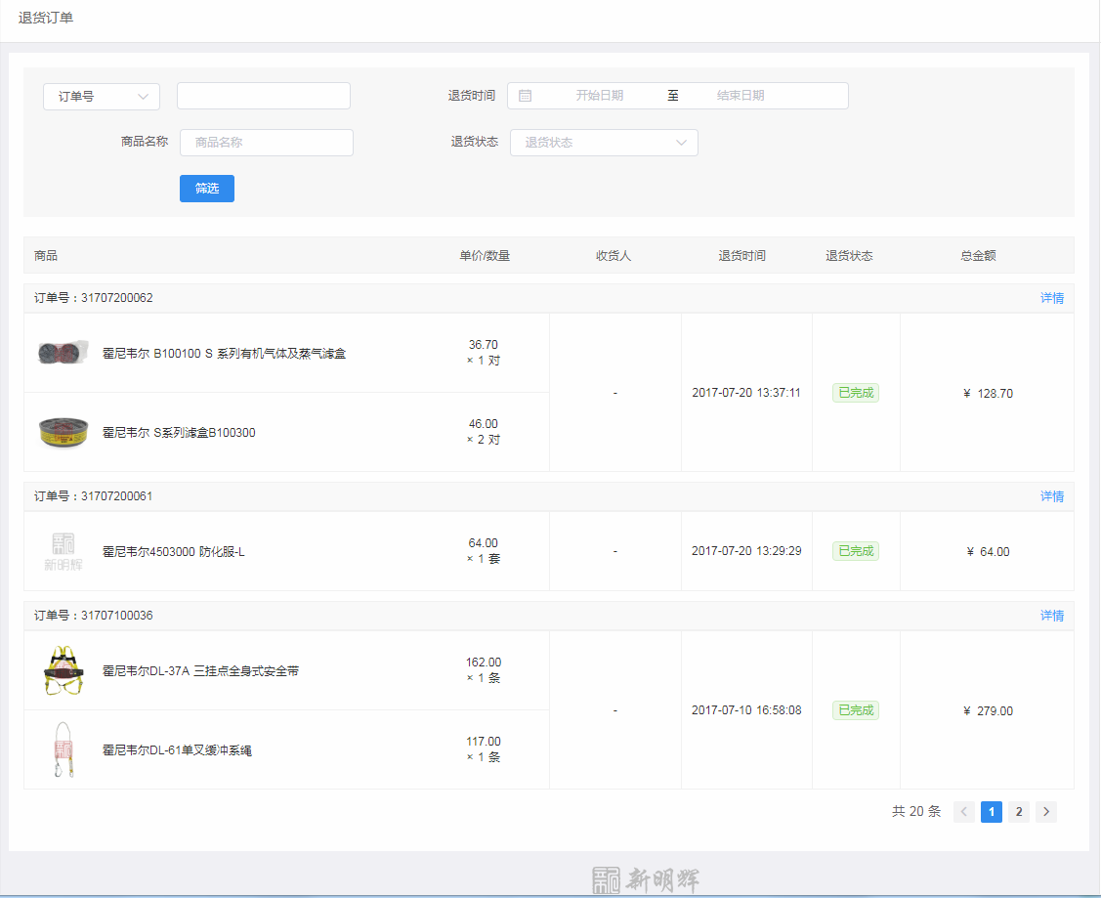
Task: Click return time 2017-07-10 16:58:08
Action: 746,710
